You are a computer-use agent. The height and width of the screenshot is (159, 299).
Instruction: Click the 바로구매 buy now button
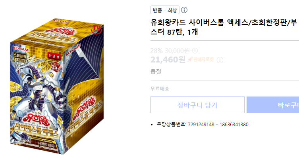(x=273, y=105)
